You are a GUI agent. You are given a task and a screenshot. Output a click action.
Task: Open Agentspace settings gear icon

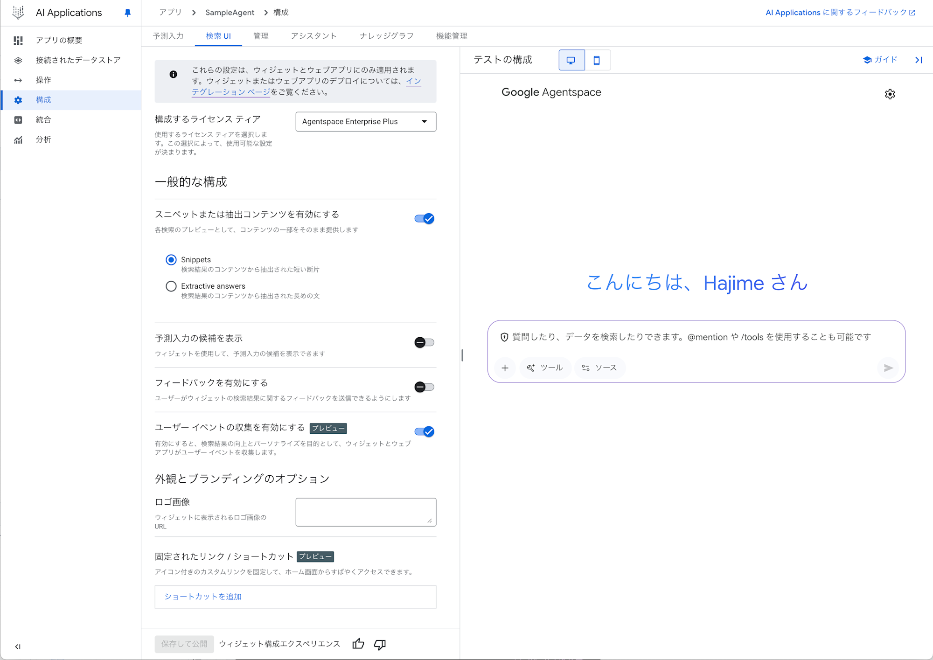pyautogui.click(x=890, y=94)
